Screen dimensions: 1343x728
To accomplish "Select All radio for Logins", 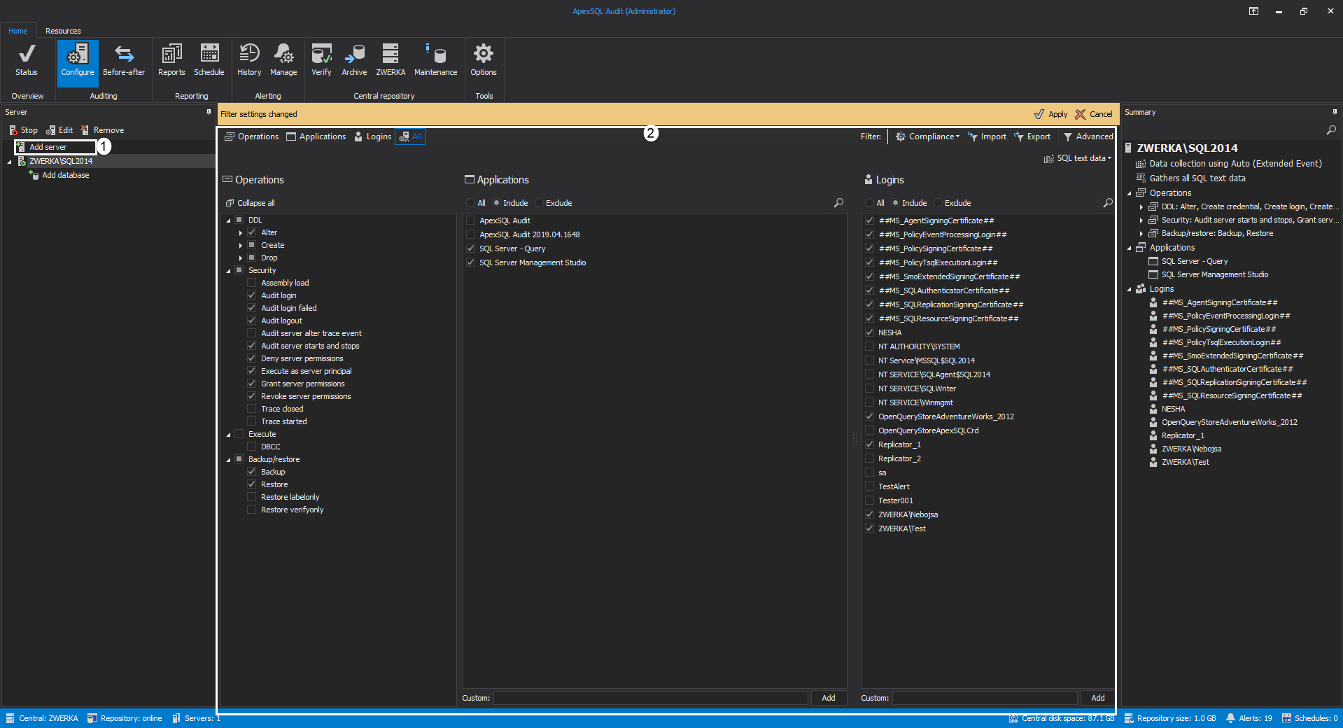I will tap(870, 203).
